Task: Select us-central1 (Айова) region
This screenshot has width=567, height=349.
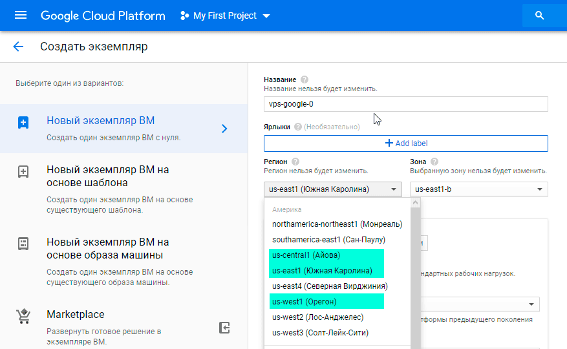Action: [306, 255]
